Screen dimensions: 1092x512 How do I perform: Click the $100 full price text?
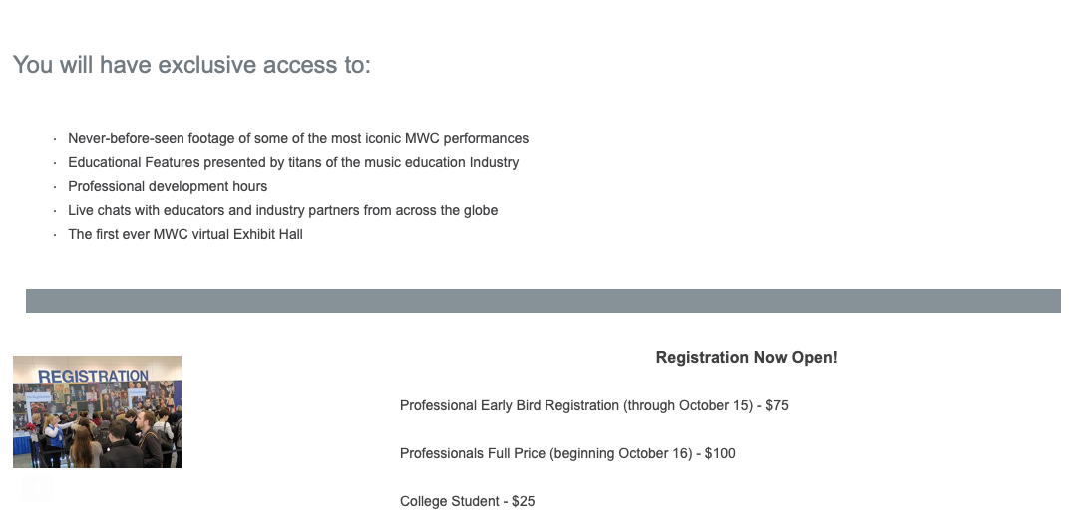coord(720,453)
